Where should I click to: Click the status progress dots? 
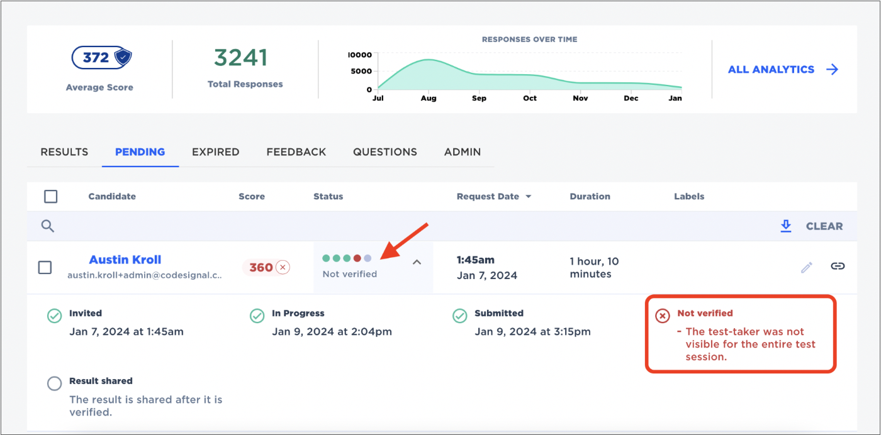(347, 258)
